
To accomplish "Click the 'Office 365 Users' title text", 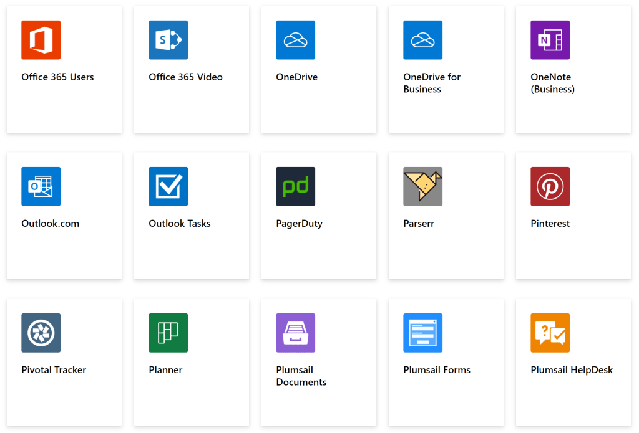I will pos(57,77).
